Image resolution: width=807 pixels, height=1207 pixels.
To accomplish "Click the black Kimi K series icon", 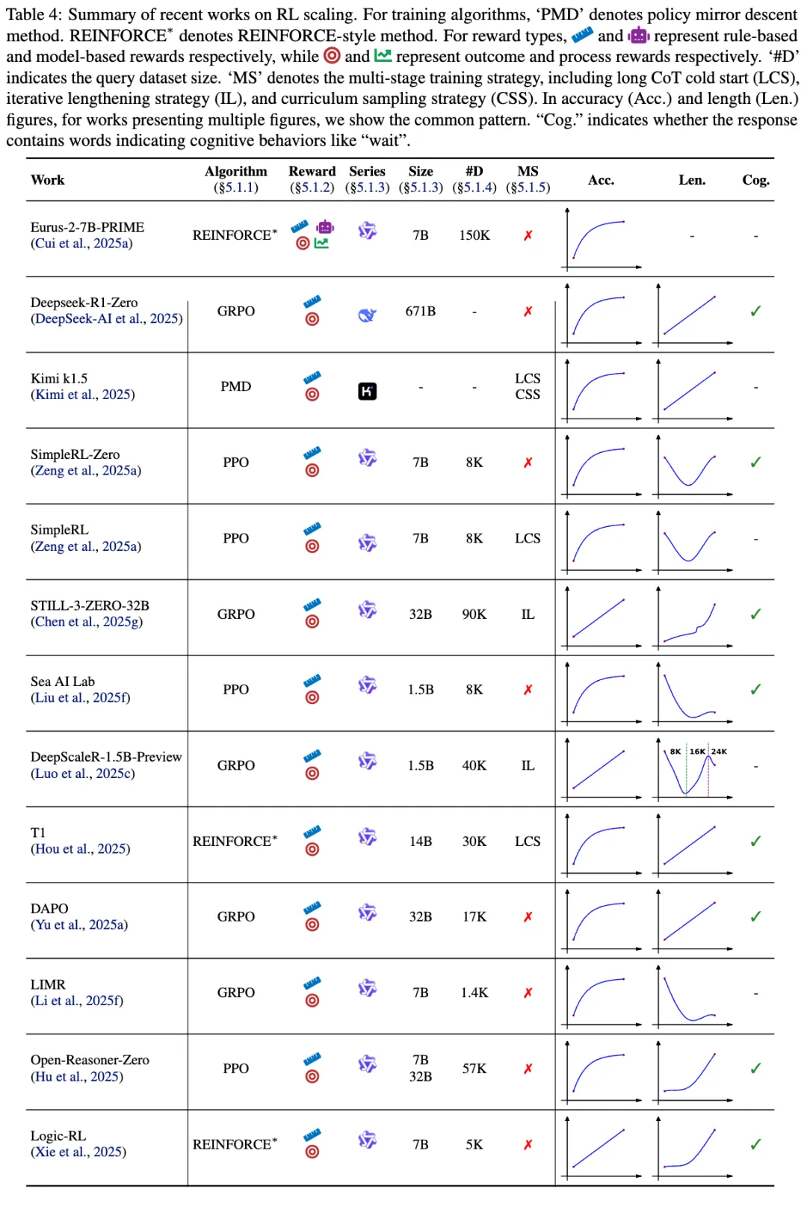I will pos(367,391).
